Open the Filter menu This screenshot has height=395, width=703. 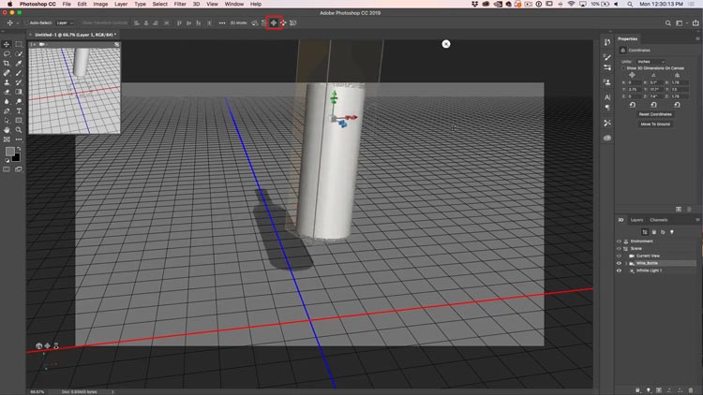[180, 4]
